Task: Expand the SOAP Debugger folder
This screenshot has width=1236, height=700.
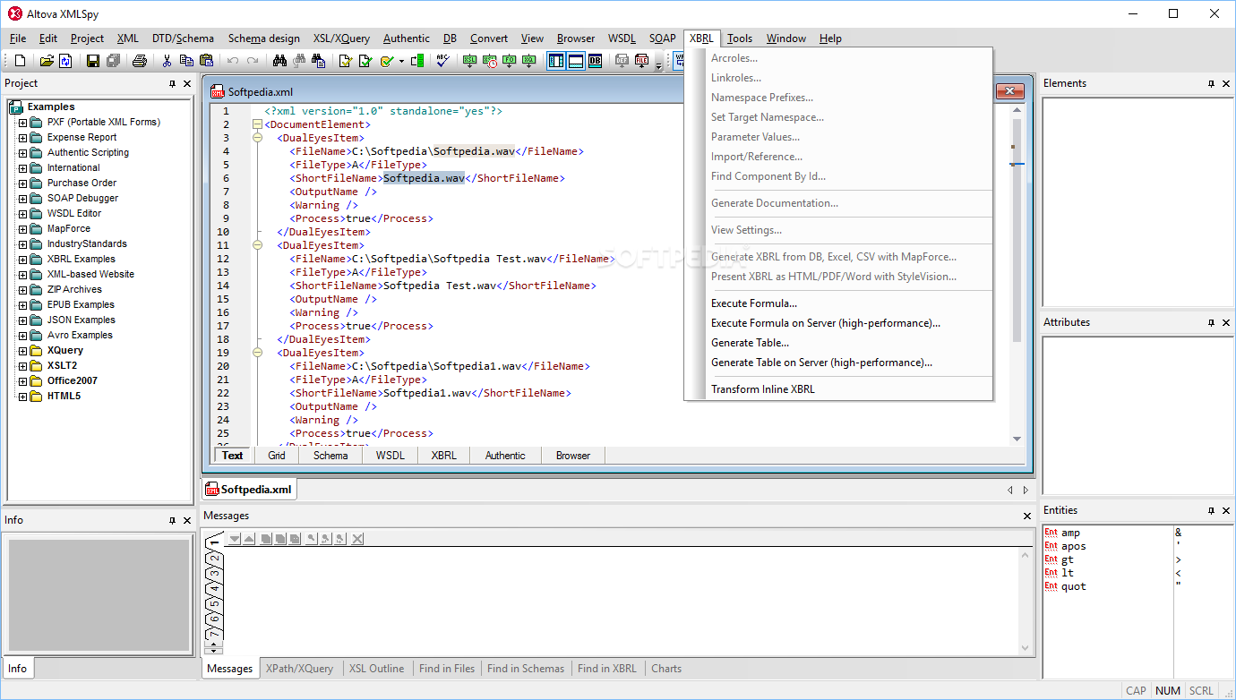Action: (23, 198)
